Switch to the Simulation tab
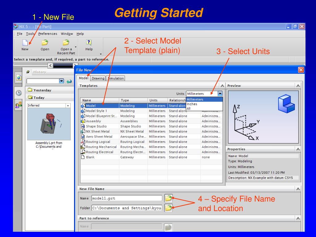 pos(116,78)
